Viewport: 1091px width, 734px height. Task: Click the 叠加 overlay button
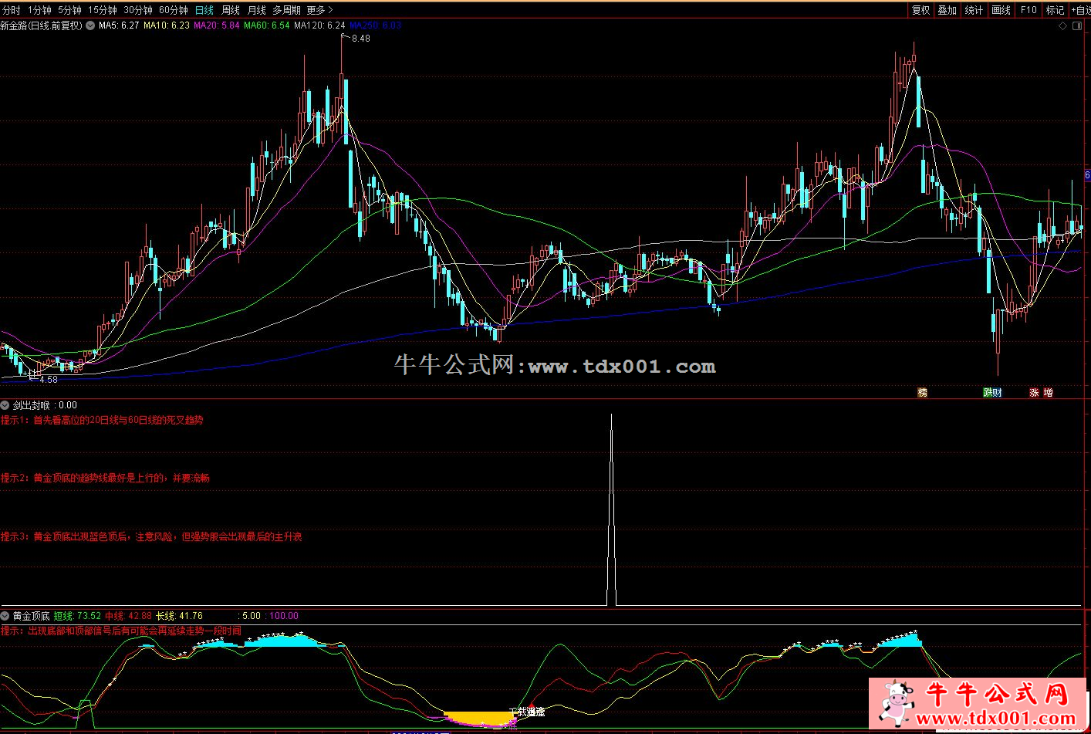pos(947,10)
